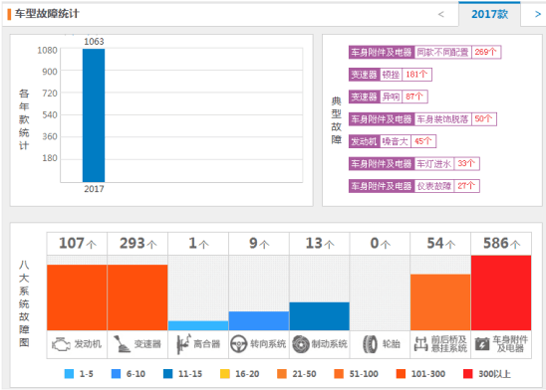Select the gearbox 变速器 icon
Image resolution: width=546 pixels, height=390 pixels.
coord(122,344)
